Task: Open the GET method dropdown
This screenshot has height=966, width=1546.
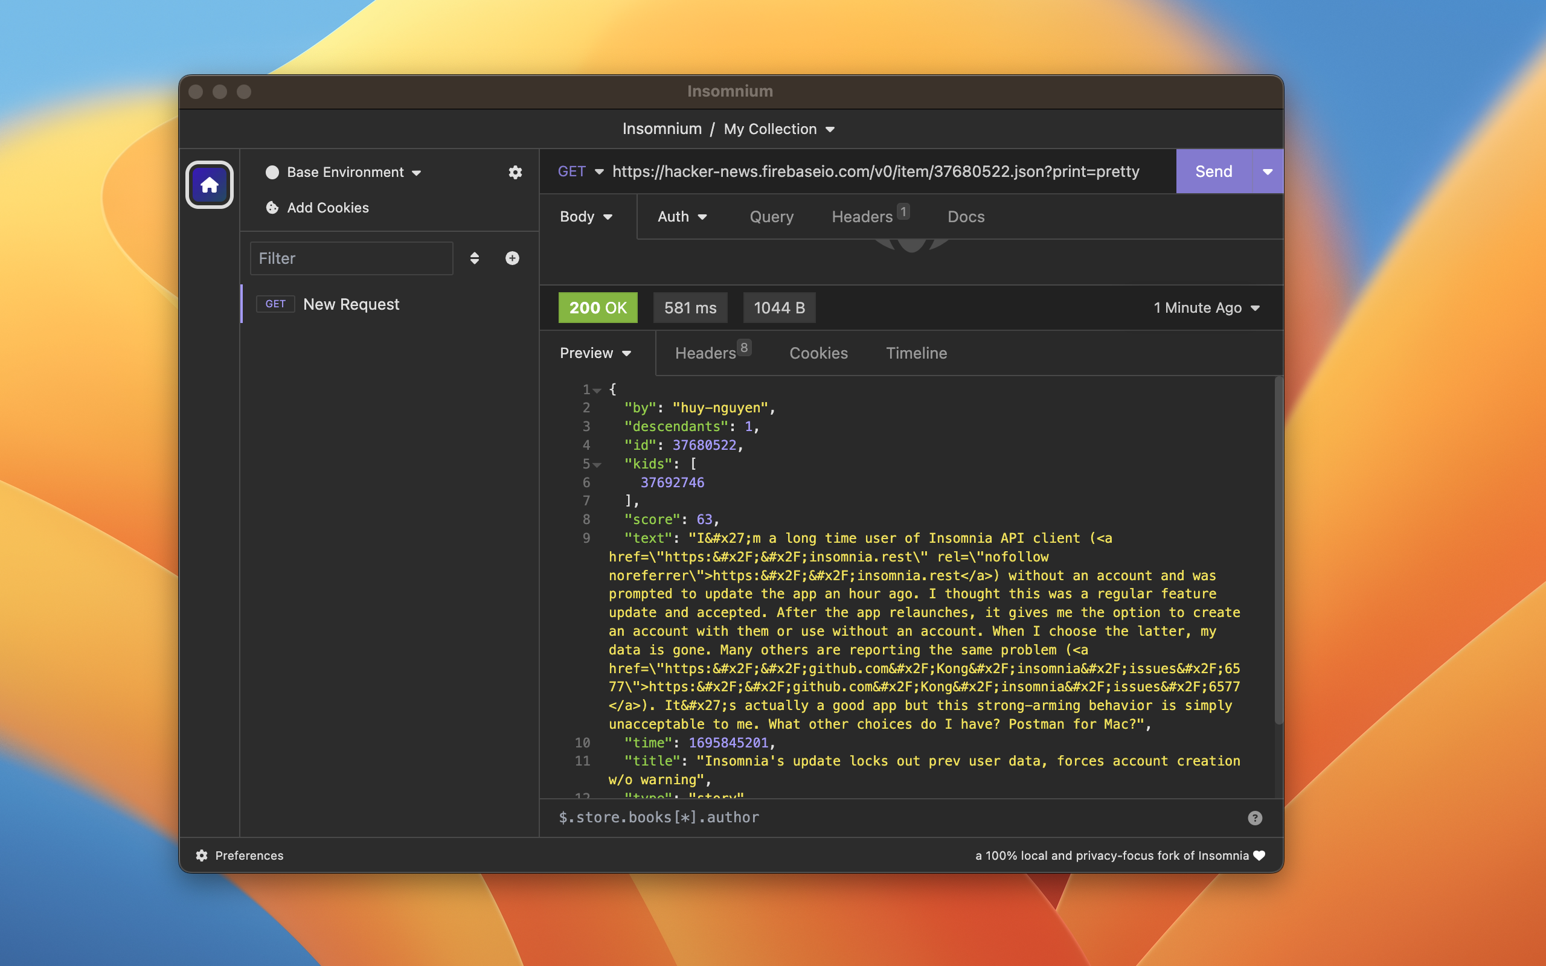Action: [x=580, y=171]
